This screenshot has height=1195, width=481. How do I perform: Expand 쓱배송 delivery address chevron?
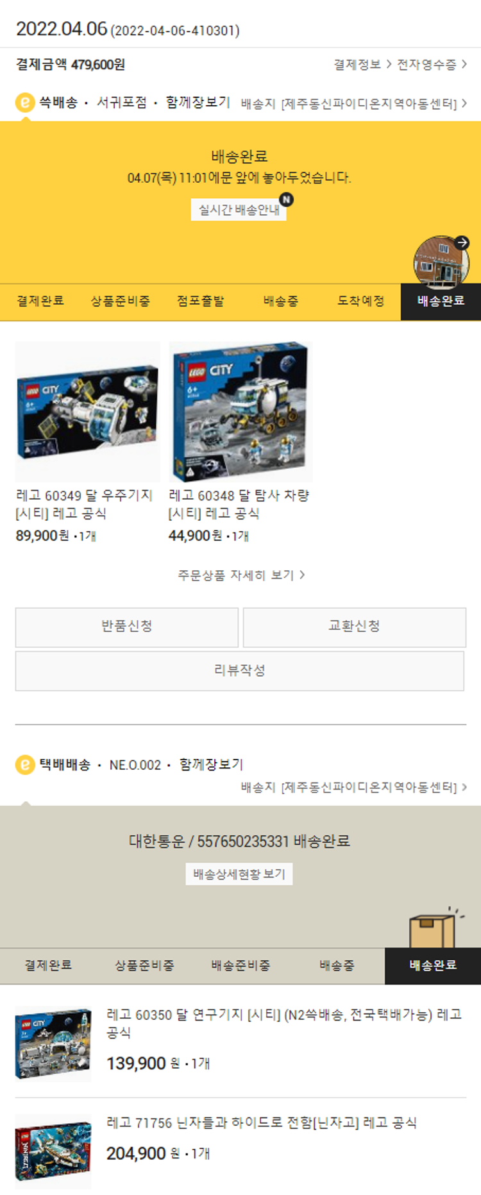pos(464,103)
